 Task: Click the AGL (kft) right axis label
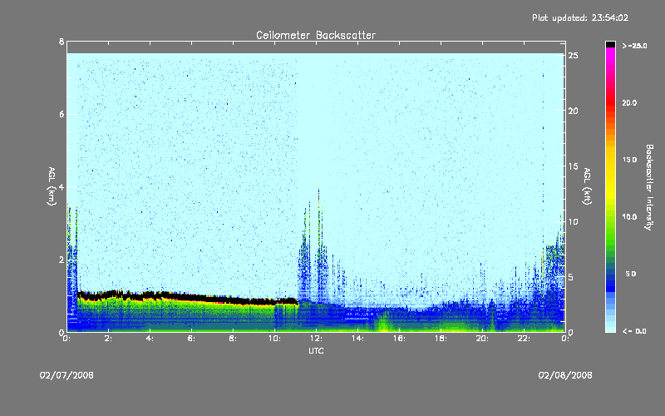pos(587,186)
